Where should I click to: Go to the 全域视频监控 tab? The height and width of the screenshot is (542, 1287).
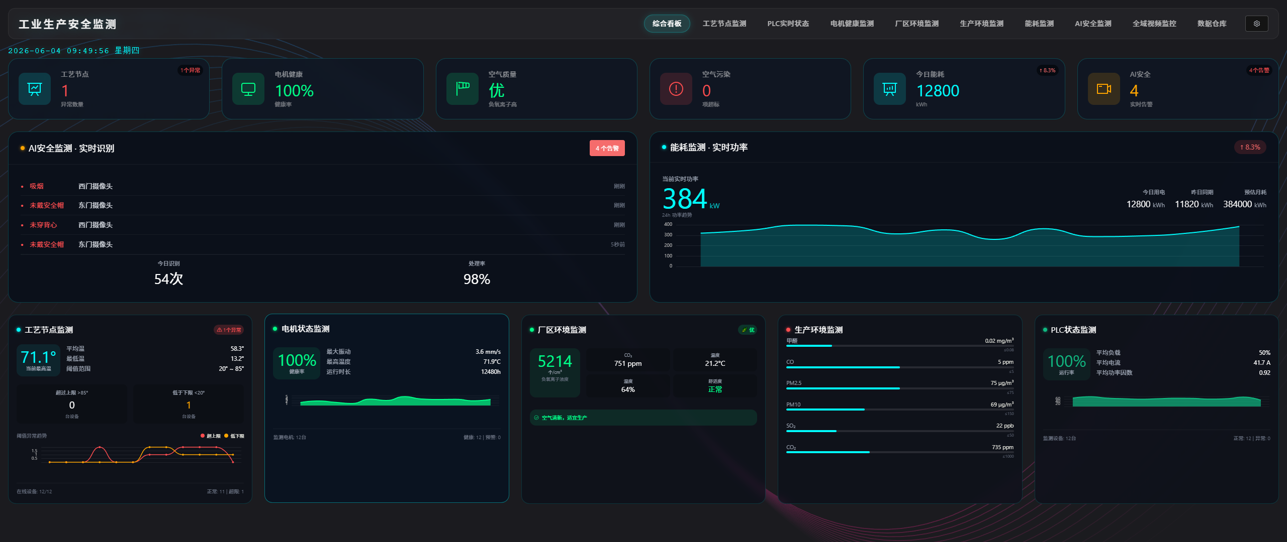point(1154,24)
